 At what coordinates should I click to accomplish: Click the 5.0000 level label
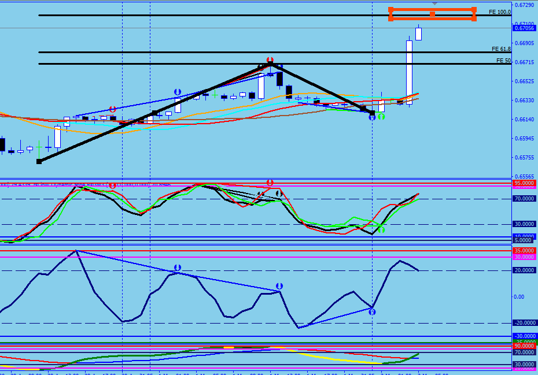[x=523, y=240]
